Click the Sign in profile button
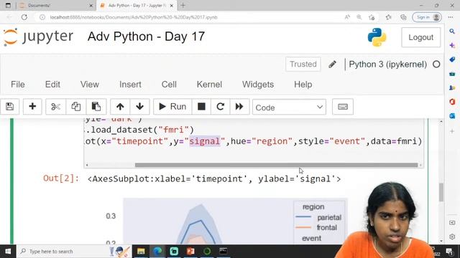 point(427,17)
